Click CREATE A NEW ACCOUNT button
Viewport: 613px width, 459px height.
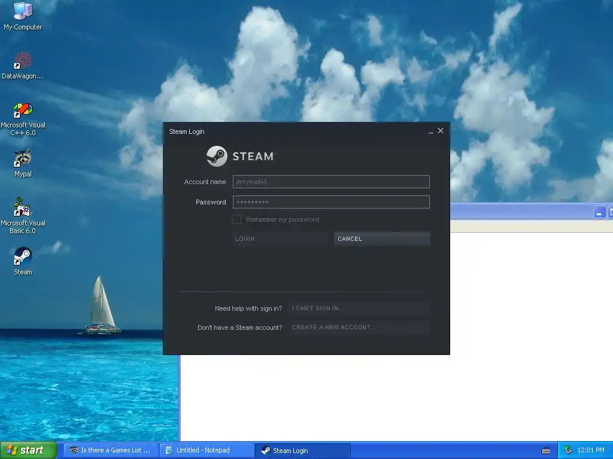coord(359,328)
